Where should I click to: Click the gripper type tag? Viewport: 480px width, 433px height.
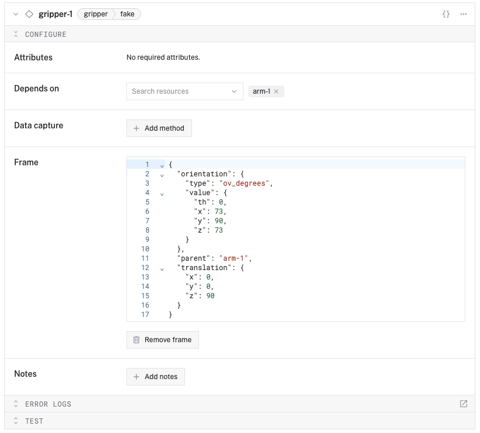click(x=95, y=14)
